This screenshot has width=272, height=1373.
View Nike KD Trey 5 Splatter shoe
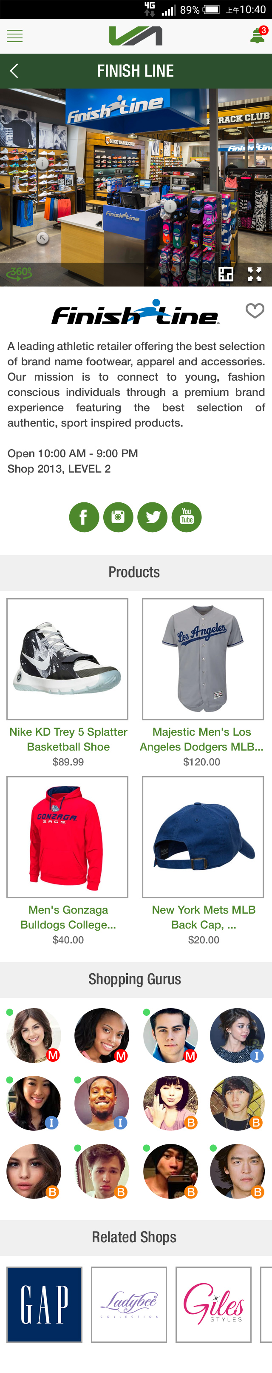(x=68, y=683)
